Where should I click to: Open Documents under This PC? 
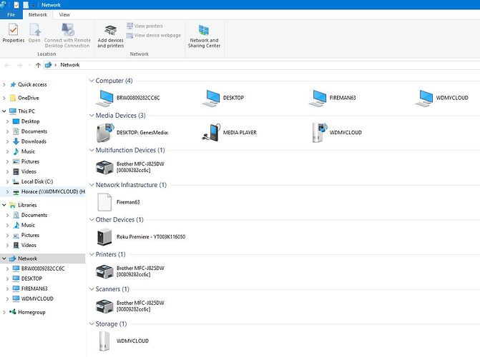[34, 131]
